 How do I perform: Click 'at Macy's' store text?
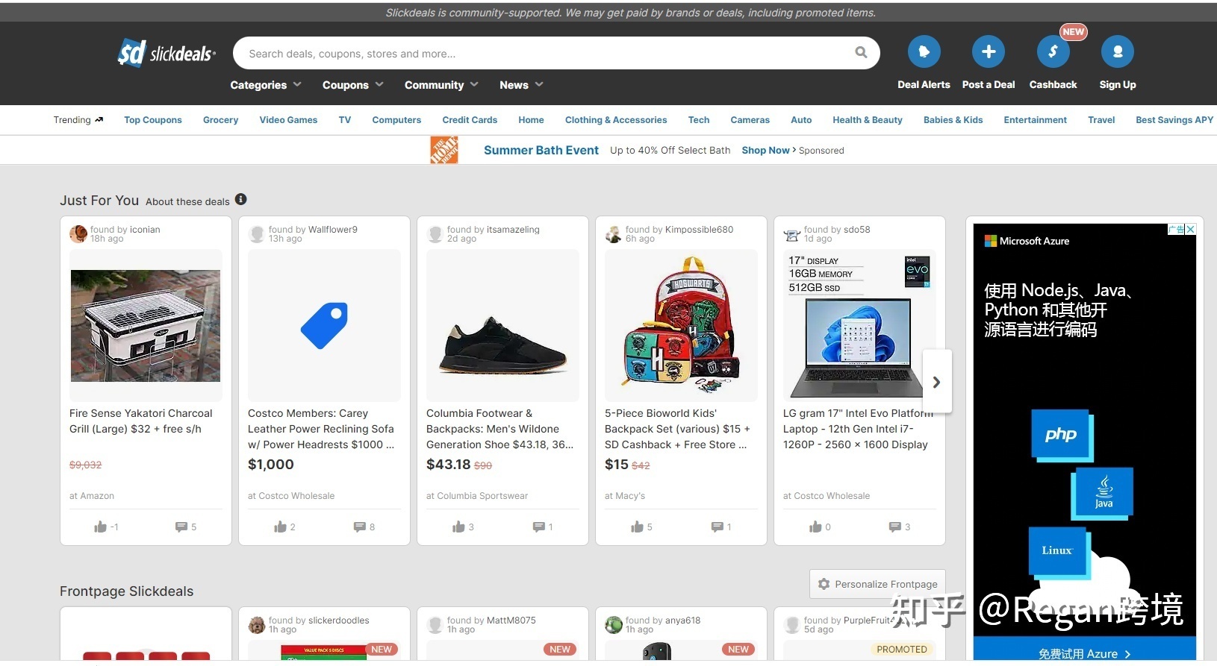tap(625, 496)
